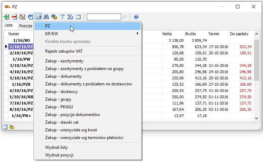Select row 1/10/16/PZ

(x=21, y=47)
